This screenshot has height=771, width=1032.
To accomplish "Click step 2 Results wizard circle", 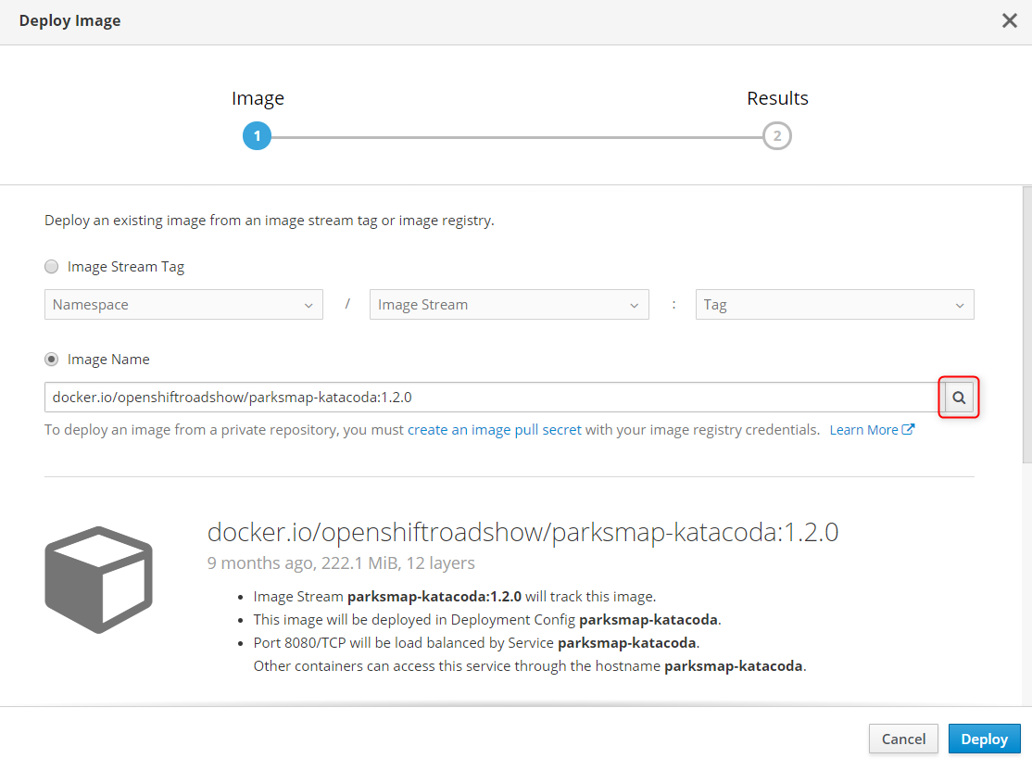I will [777, 136].
